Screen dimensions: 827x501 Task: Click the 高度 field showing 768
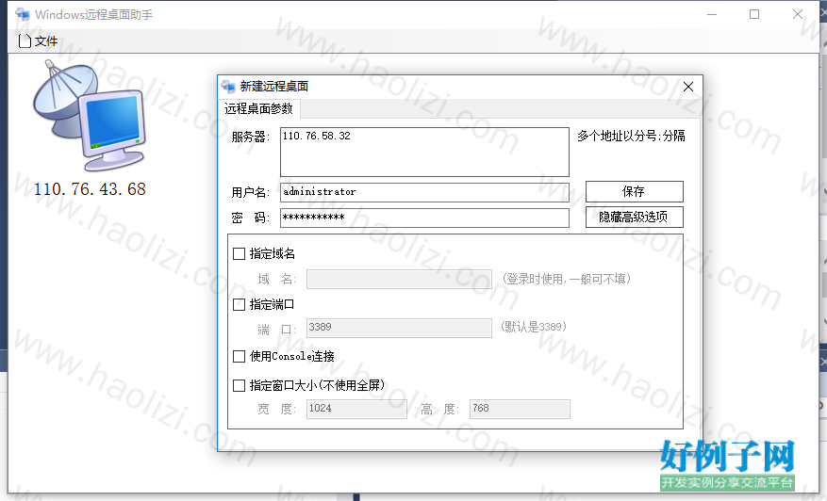coord(520,409)
